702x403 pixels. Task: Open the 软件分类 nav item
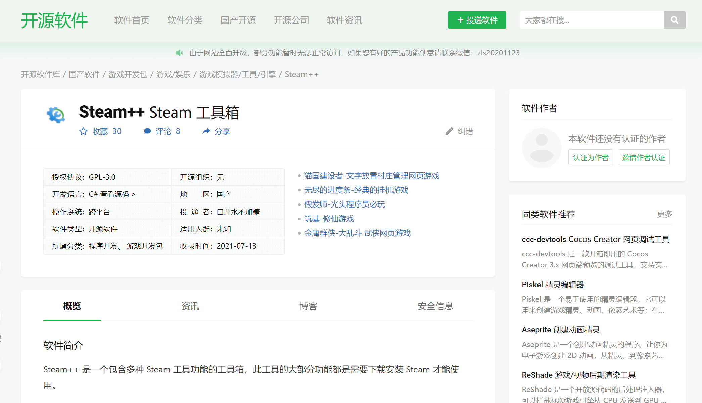[x=185, y=20]
